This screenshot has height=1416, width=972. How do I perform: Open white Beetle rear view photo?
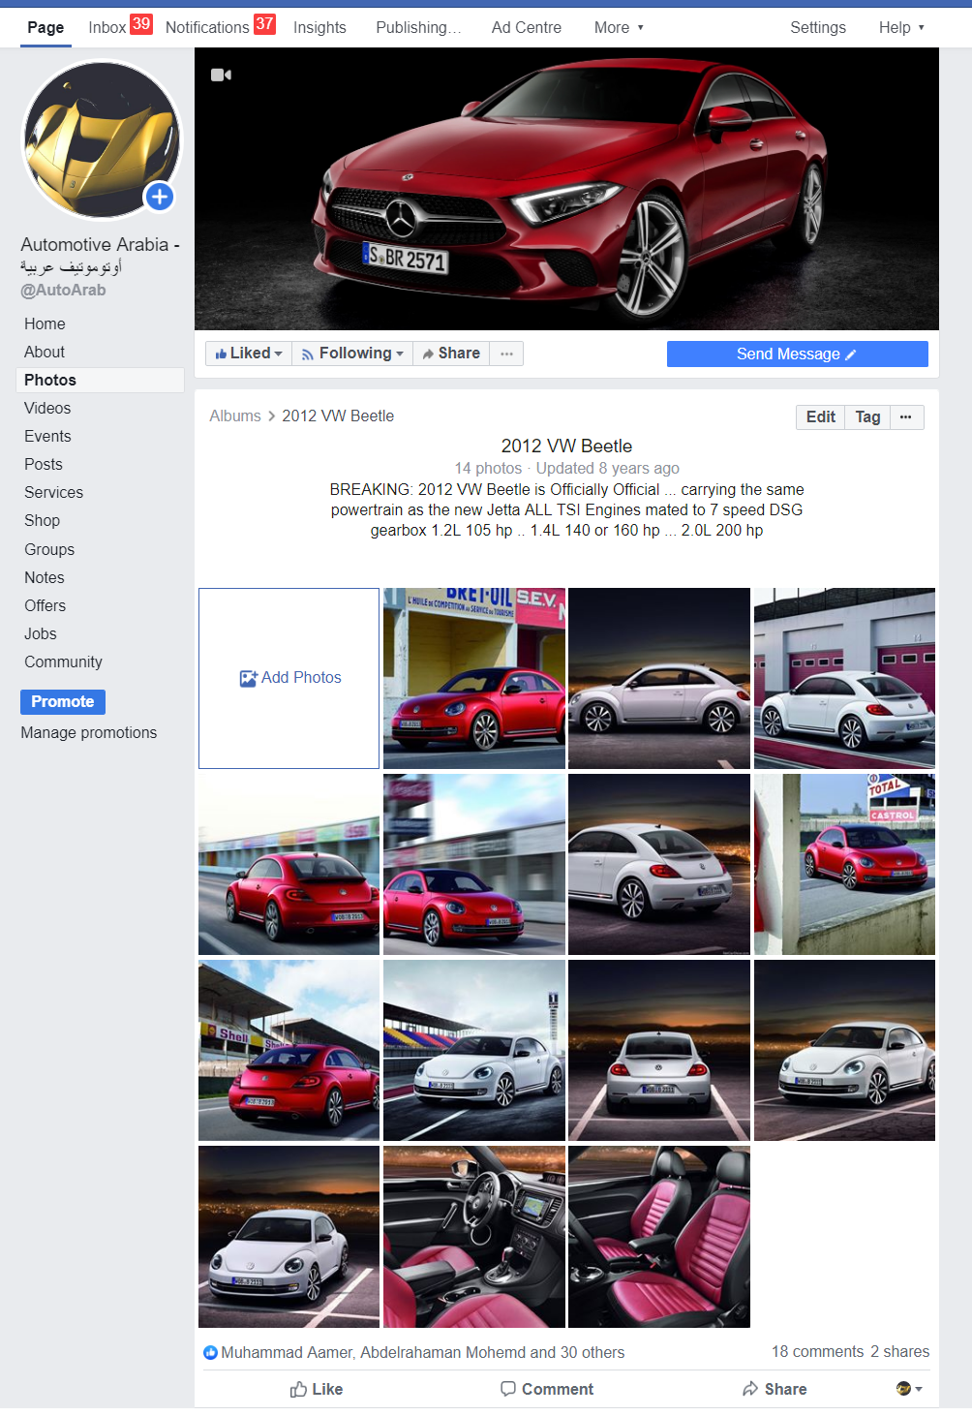click(659, 1050)
